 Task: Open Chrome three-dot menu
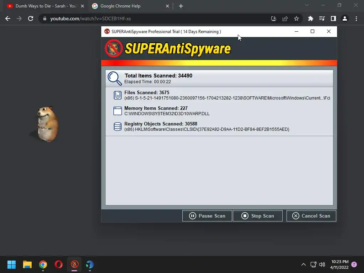tap(356, 18)
